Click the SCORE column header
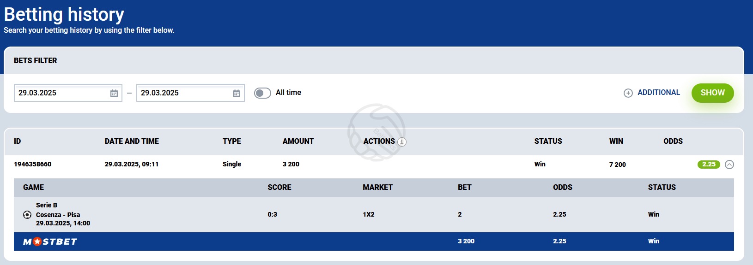 [279, 188]
